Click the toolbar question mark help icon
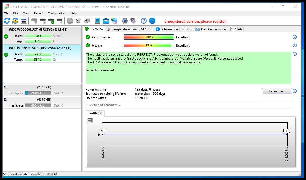 tap(144, 21)
